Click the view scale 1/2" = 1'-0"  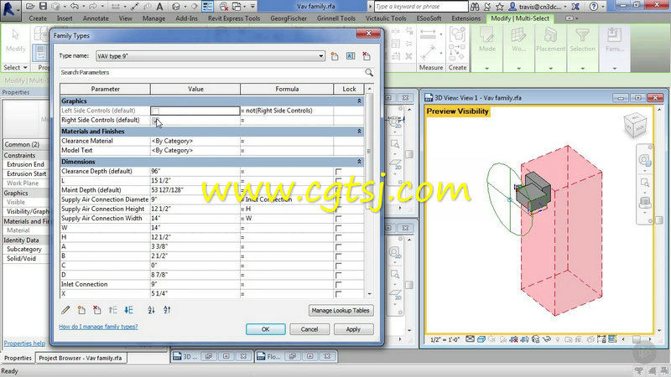coord(445,339)
